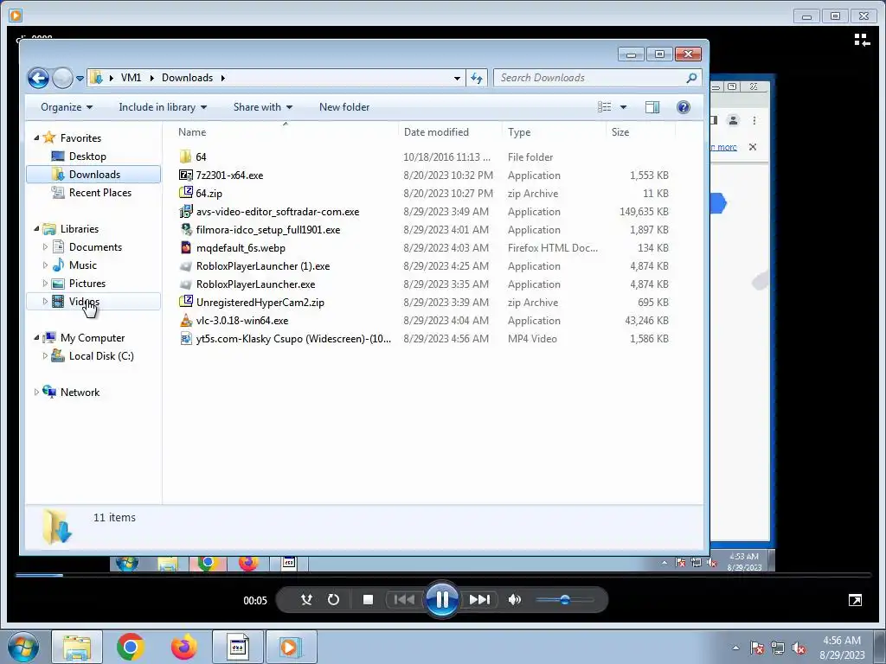Collapse the Libraries tree group
The width and height of the screenshot is (886, 664).
(x=36, y=228)
